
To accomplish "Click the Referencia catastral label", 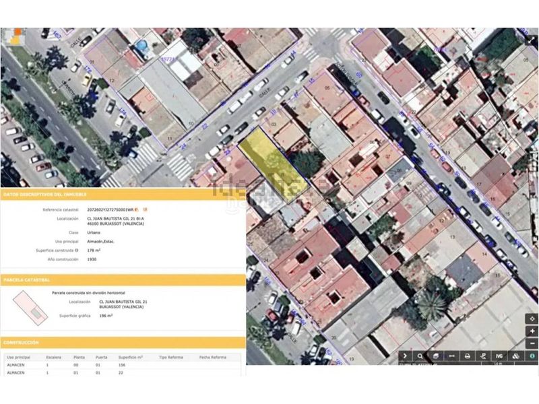I will click(x=61, y=209).
